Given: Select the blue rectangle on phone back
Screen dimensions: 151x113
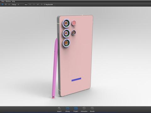Looking at the screenshot, I should (76, 79).
